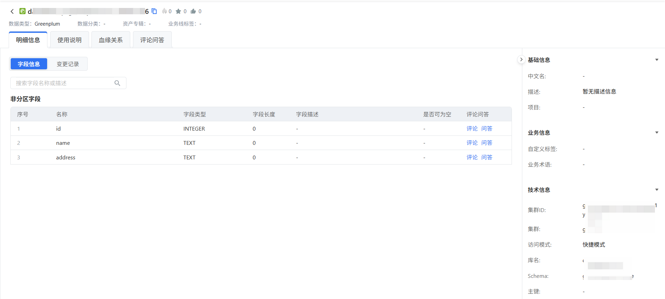Switch to 变更记录 segment
This screenshot has width=665, height=299.
point(68,64)
